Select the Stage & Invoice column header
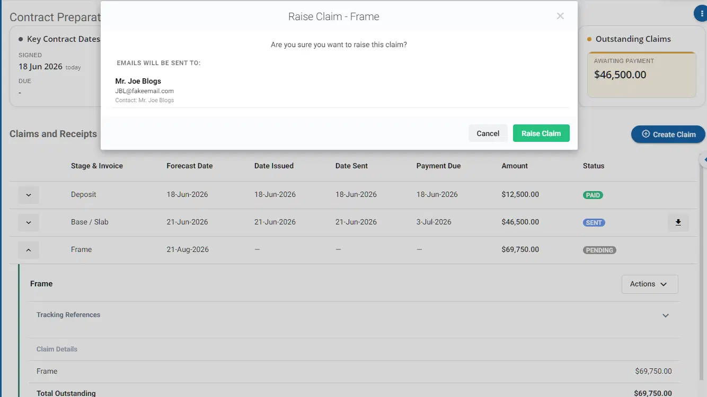 click(97, 166)
